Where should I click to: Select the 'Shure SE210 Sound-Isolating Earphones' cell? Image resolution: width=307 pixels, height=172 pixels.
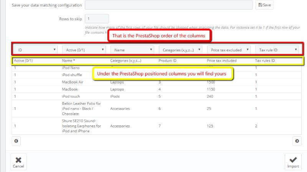[x=81, y=126]
